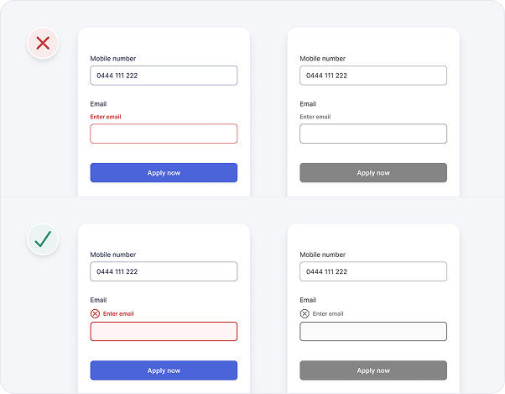Click mobile number field in grayscale incorrect example
This screenshot has height=394, width=505.
click(x=373, y=76)
